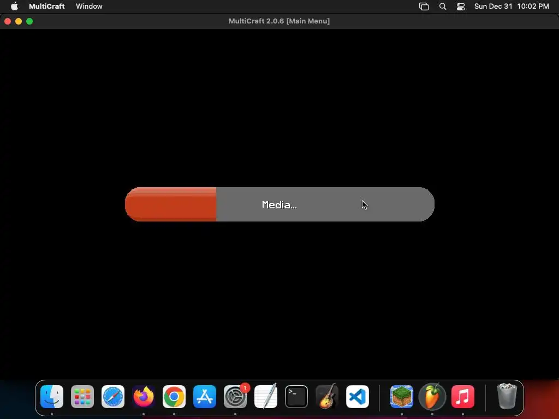Screen dimensions: 559x419
Task: Switch to MultiCraft grass block Dock icon
Action: click(x=402, y=397)
